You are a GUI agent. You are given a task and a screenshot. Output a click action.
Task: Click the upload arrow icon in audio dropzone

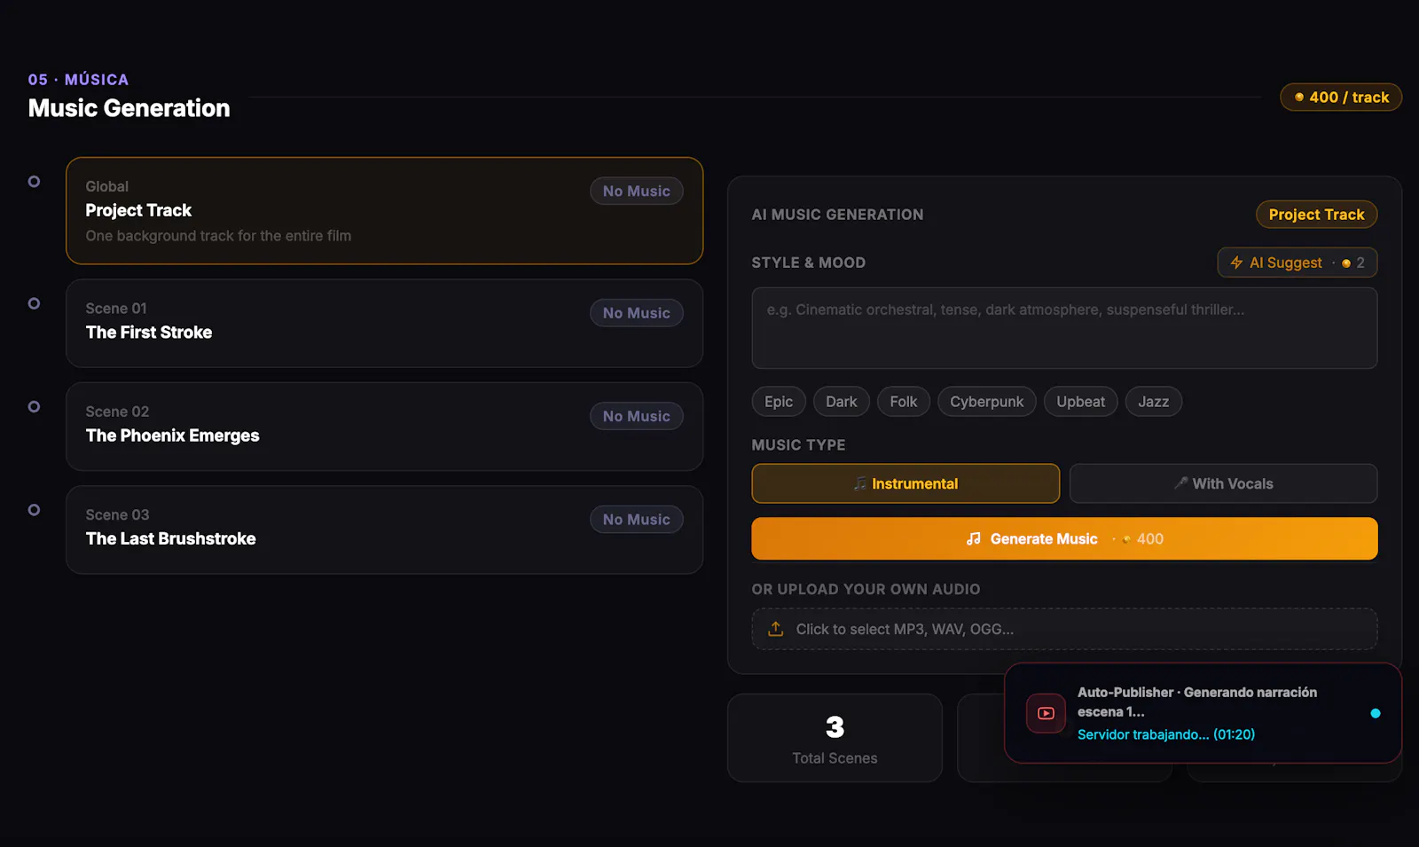click(776, 629)
